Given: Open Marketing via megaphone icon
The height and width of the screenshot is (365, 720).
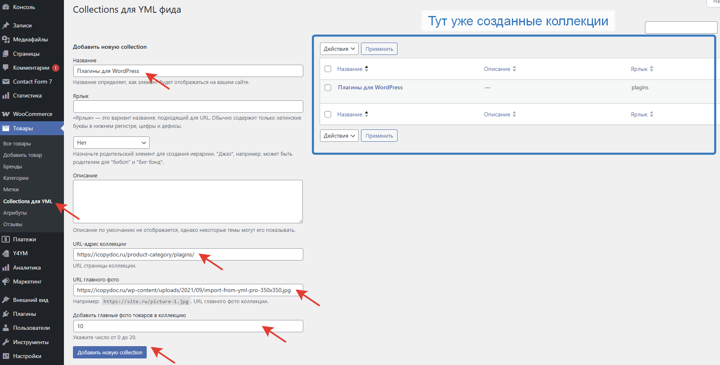Looking at the screenshot, I should tap(6, 281).
